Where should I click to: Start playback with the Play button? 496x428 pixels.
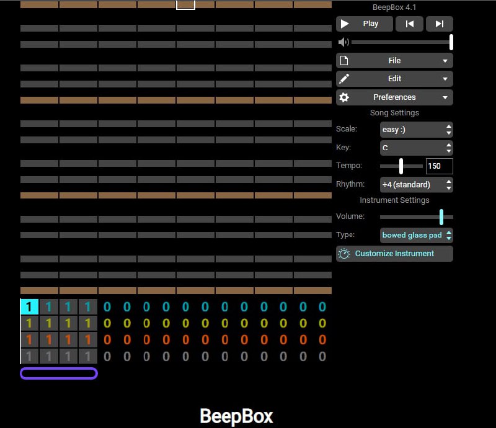tap(365, 24)
